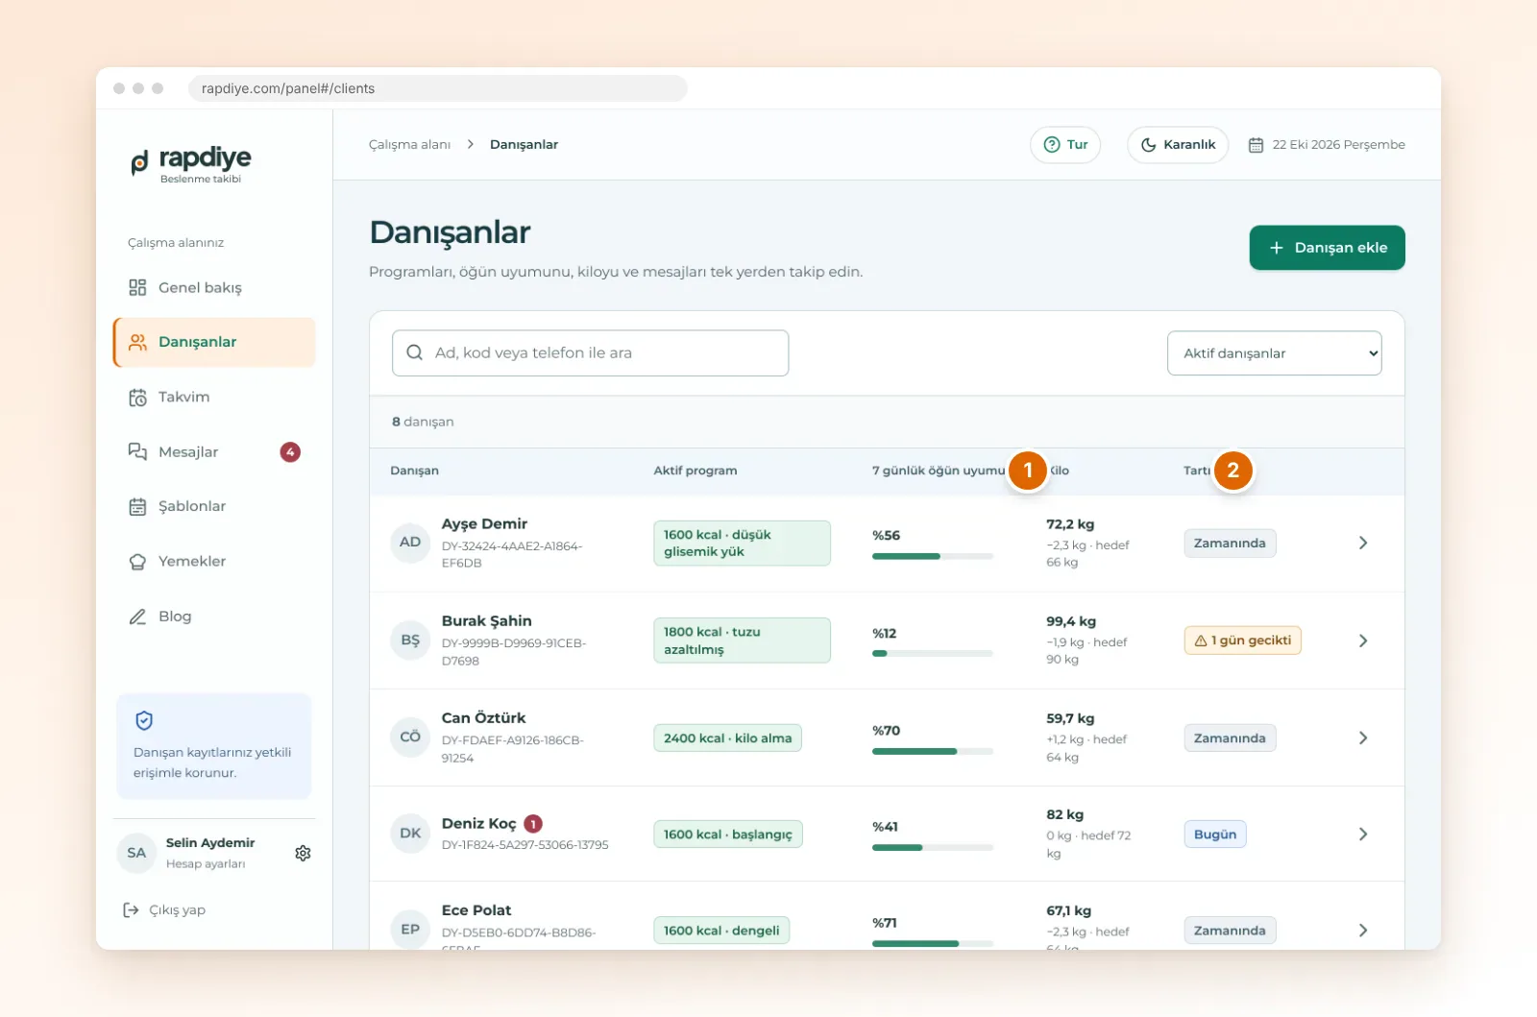Click the calendar icon beside the date
This screenshot has width=1537, height=1017.
1256,145
